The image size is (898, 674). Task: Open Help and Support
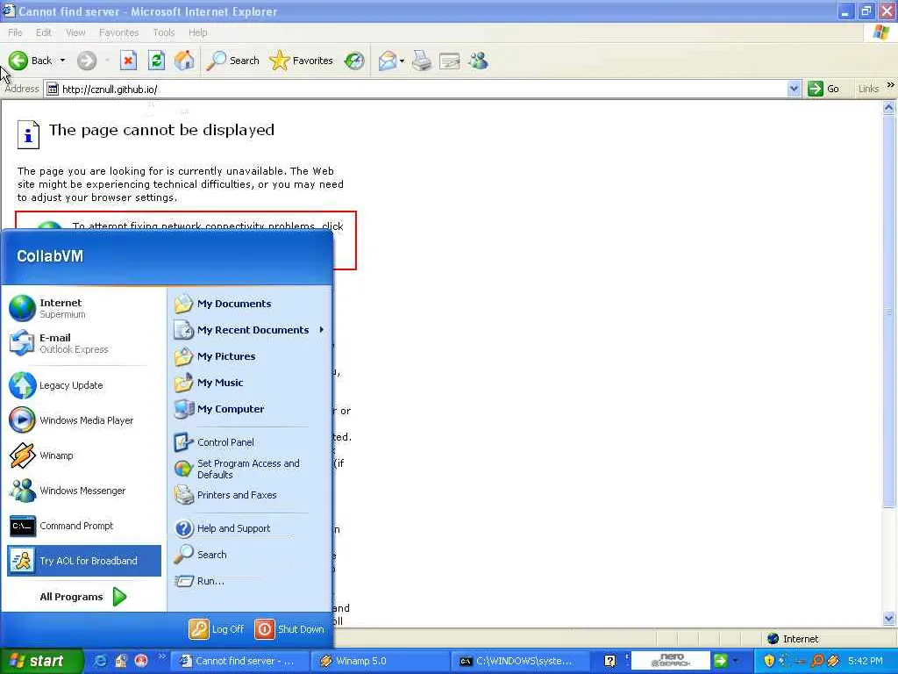250,527
